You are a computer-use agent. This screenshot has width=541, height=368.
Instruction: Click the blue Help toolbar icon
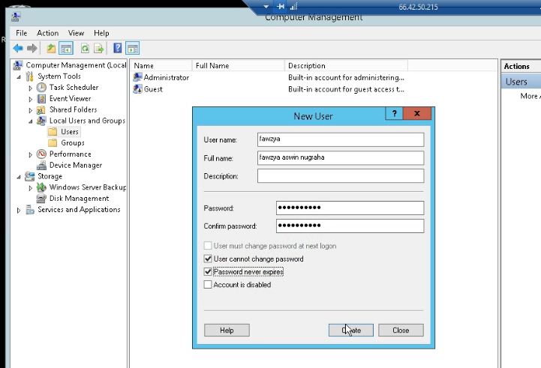118,49
